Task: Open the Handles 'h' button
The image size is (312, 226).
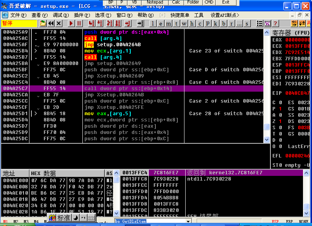Action: pyautogui.click(x=192, y=24)
